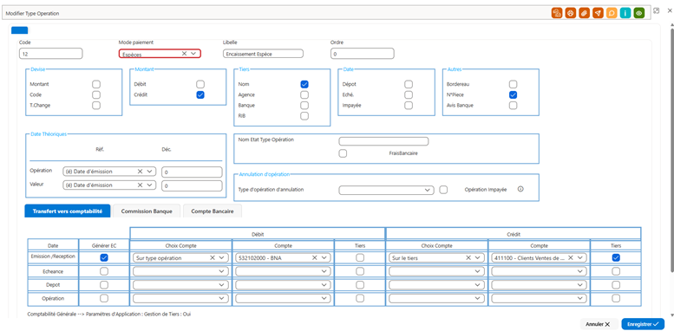
Task: Open the Compte Bancaire tab
Action: pyautogui.click(x=213, y=211)
